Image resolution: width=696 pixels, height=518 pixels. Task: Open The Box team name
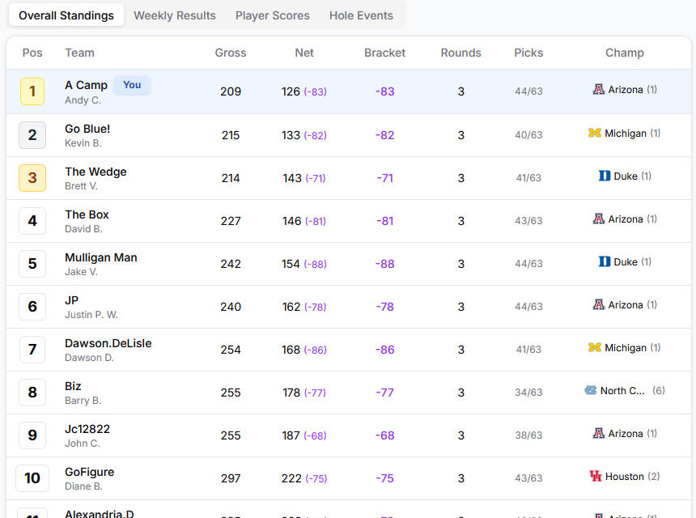click(87, 214)
